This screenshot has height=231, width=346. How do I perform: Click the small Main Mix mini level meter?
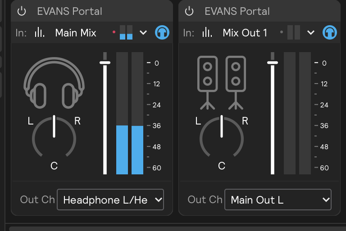[x=126, y=33]
